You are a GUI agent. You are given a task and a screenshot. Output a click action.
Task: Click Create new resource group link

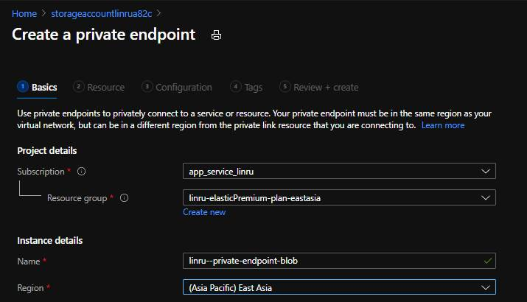tap(204, 212)
